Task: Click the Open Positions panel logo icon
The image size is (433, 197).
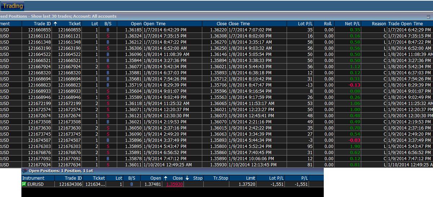Action: 25,171
